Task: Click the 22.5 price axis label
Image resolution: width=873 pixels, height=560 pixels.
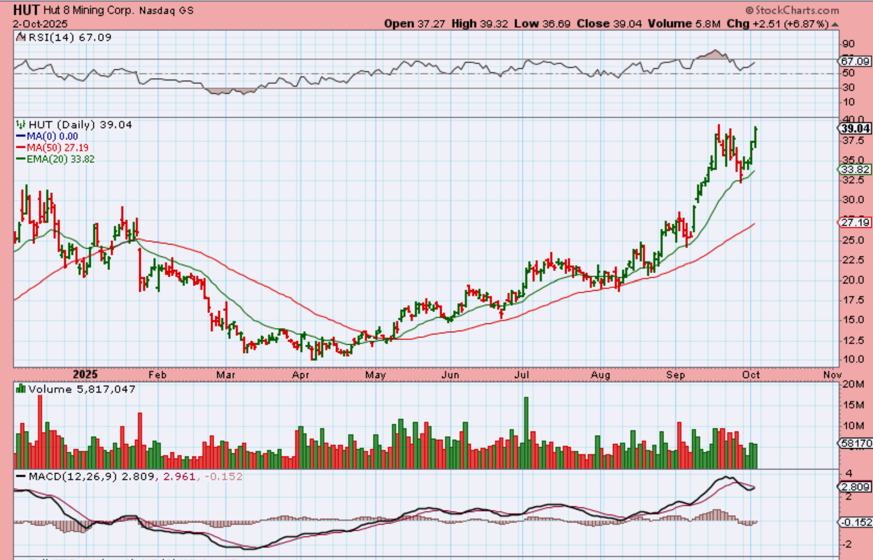Action: pyautogui.click(x=853, y=260)
